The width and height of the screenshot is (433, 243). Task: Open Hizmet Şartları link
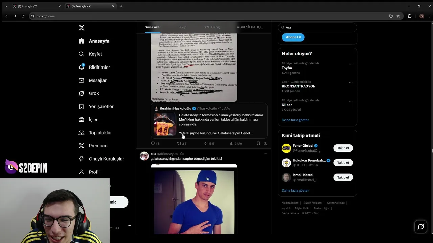pos(290,203)
